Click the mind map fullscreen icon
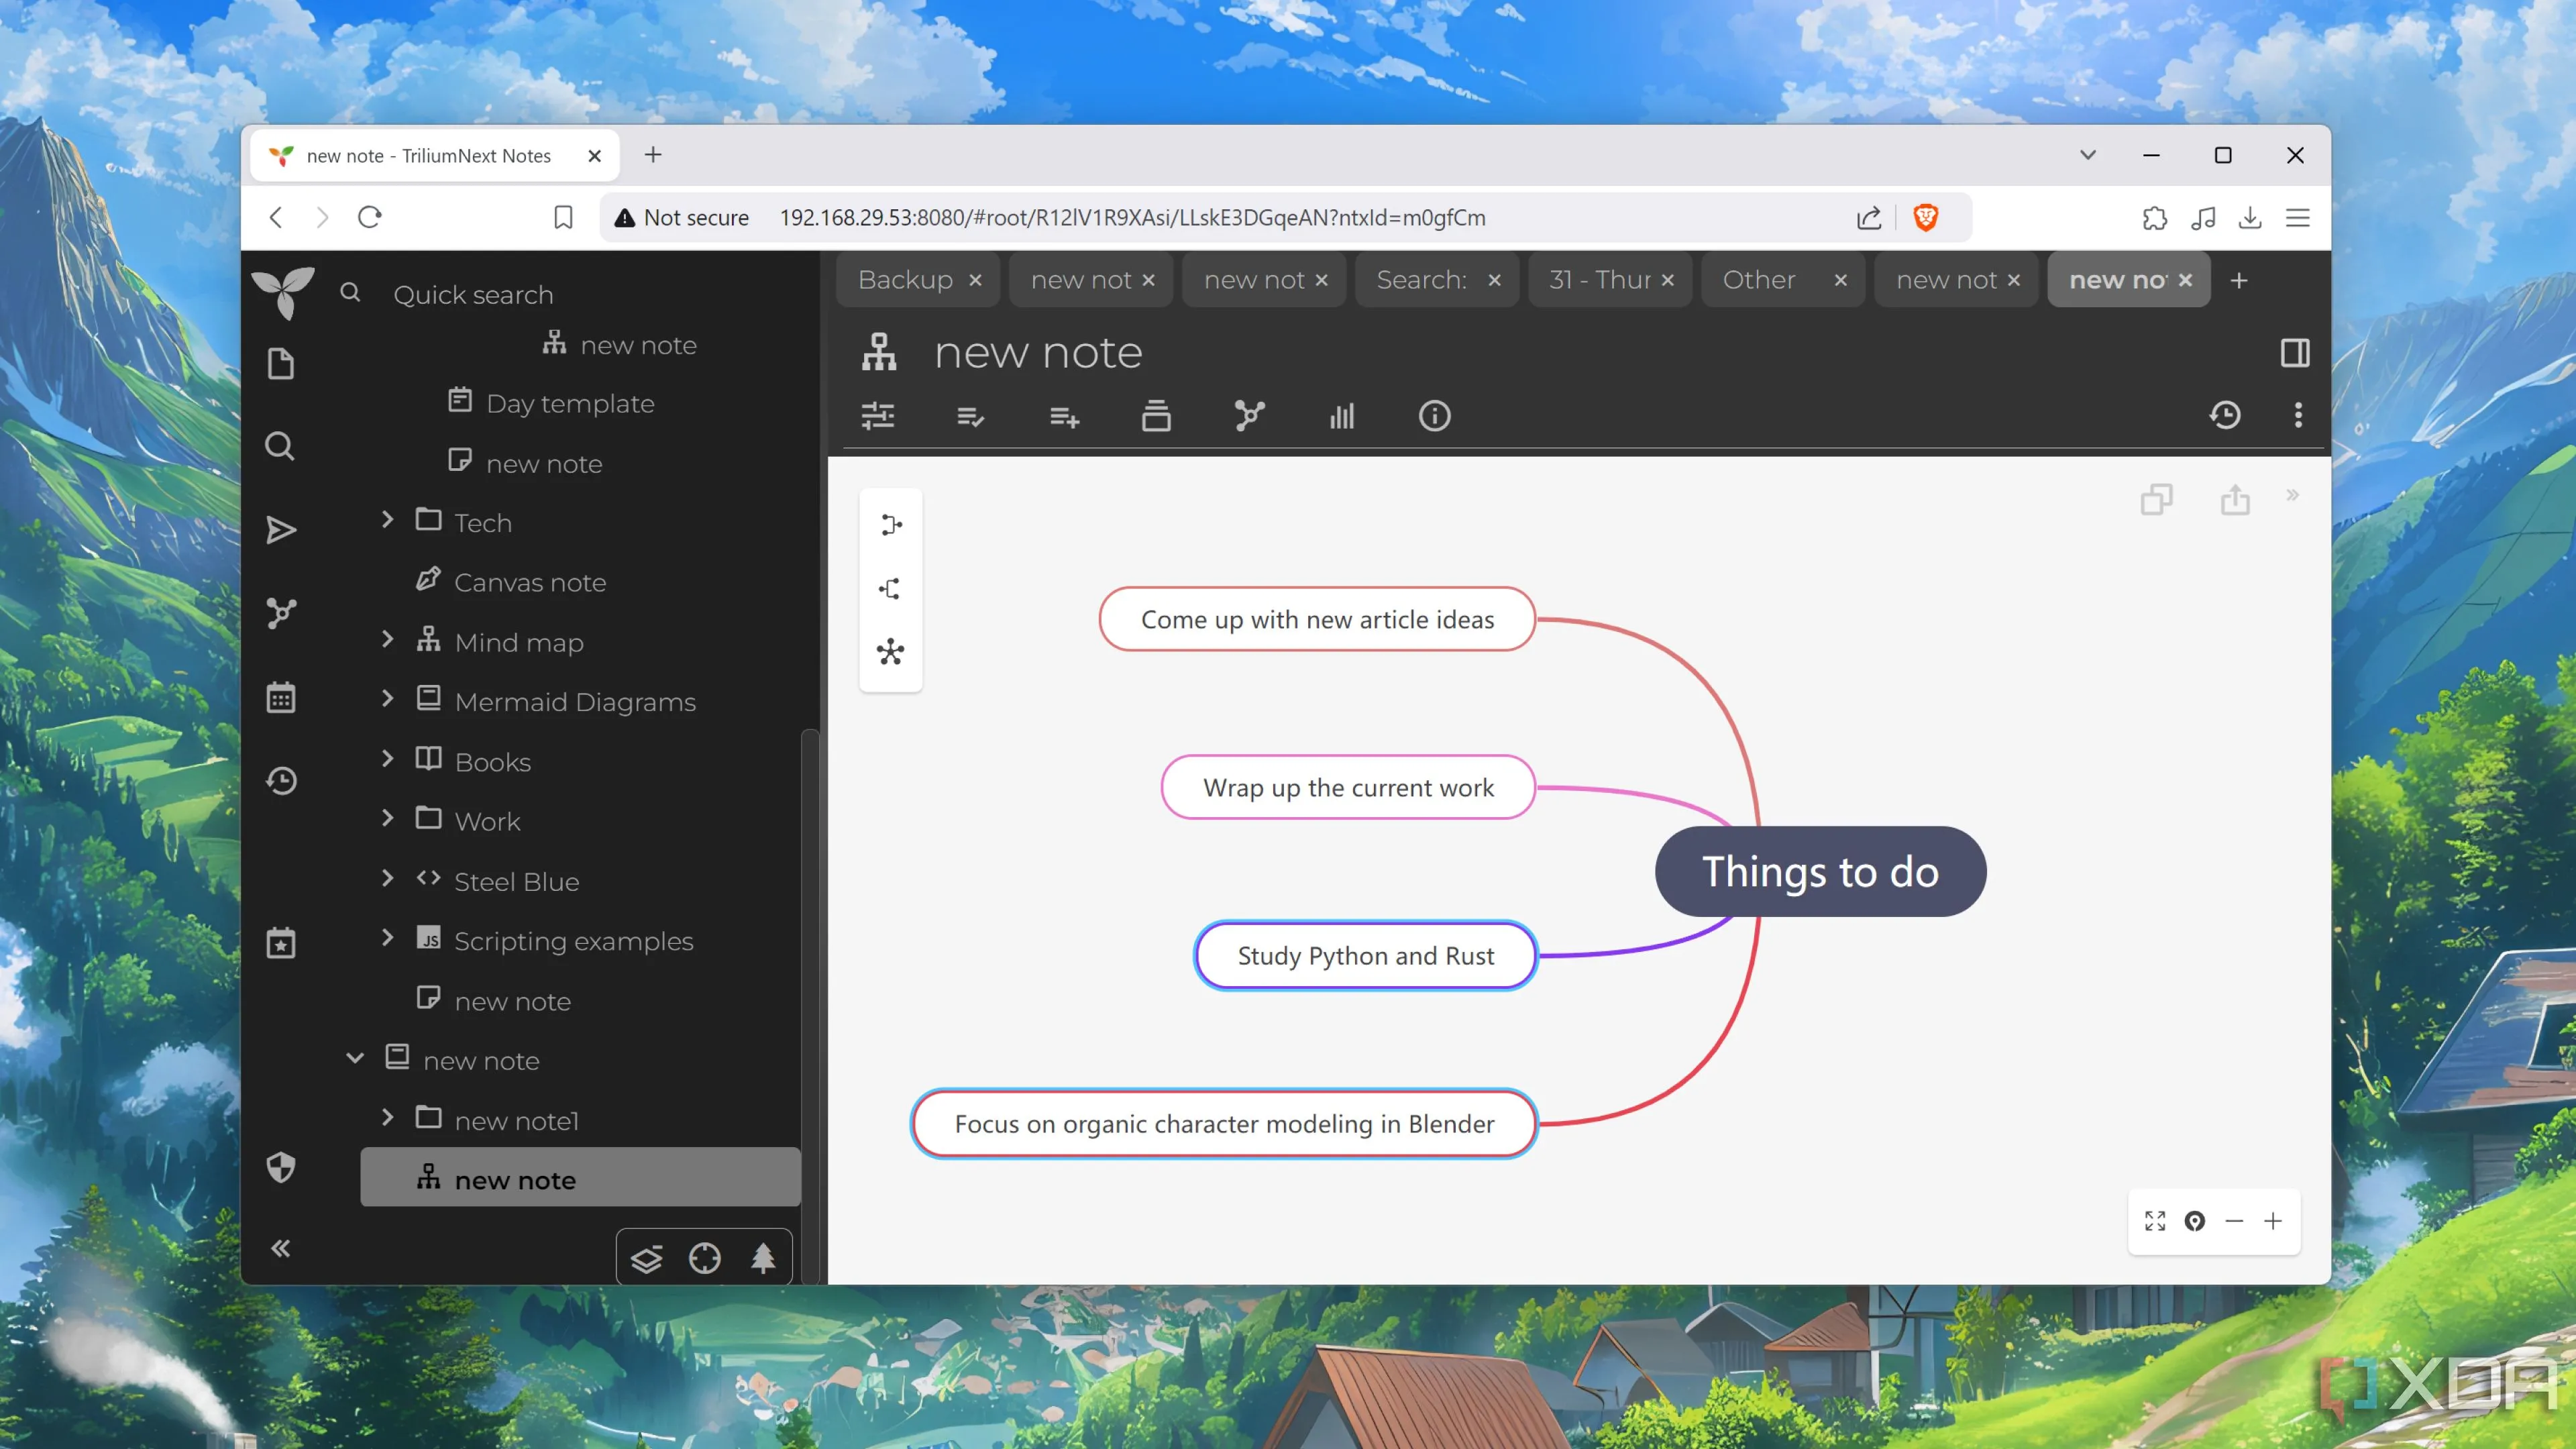 pyautogui.click(x=2155, y=1221)
